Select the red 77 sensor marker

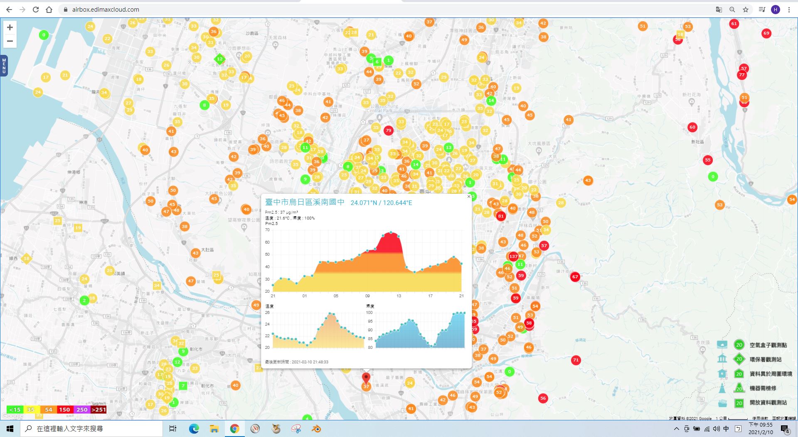741,75
